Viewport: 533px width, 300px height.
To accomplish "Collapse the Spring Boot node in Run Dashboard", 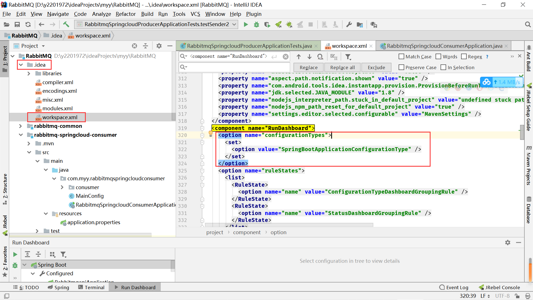I will coord(25,265).
